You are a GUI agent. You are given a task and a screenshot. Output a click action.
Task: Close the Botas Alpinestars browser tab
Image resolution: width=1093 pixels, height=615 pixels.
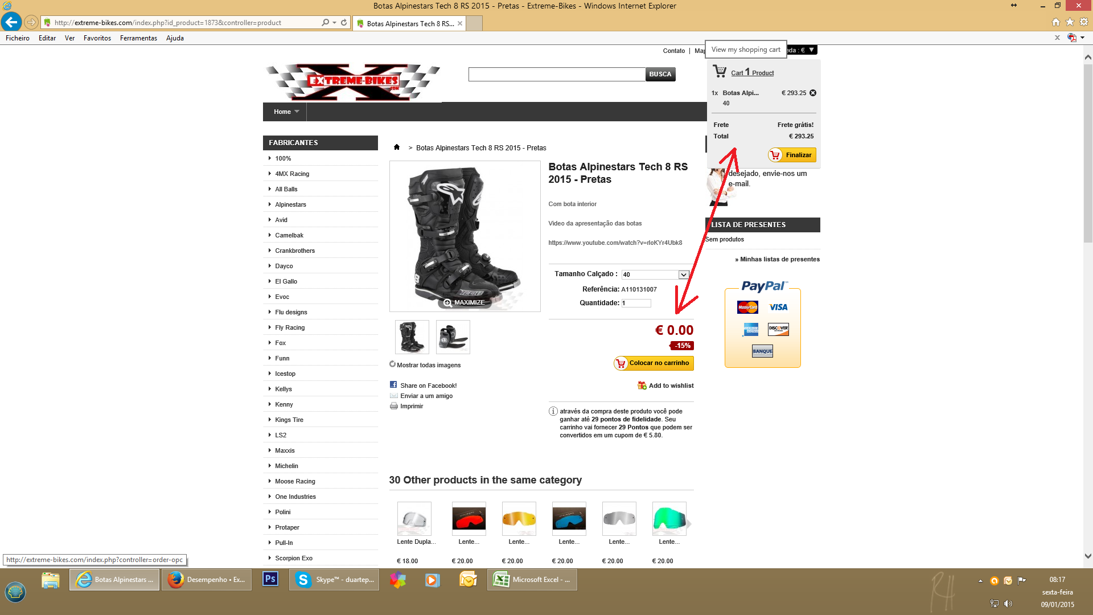[x=460, y=23]
